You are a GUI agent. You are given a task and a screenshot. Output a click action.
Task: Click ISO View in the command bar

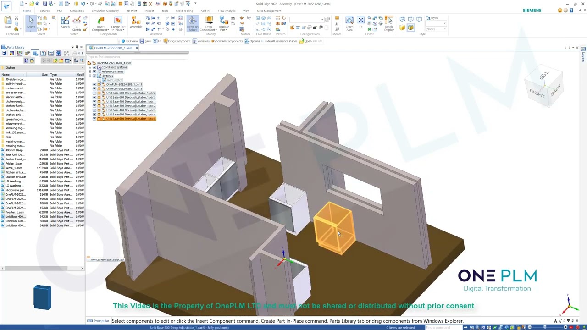tap(129, 41)
